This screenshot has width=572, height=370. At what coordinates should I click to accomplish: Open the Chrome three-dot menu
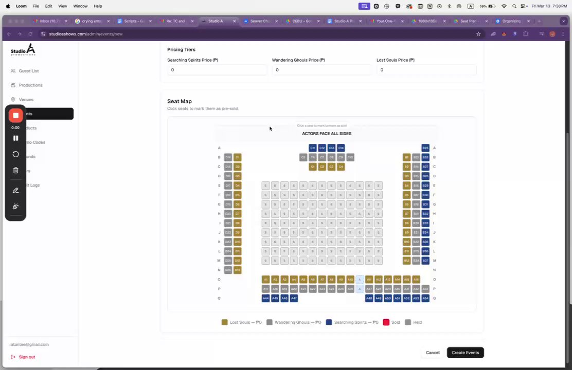[563, 34]
